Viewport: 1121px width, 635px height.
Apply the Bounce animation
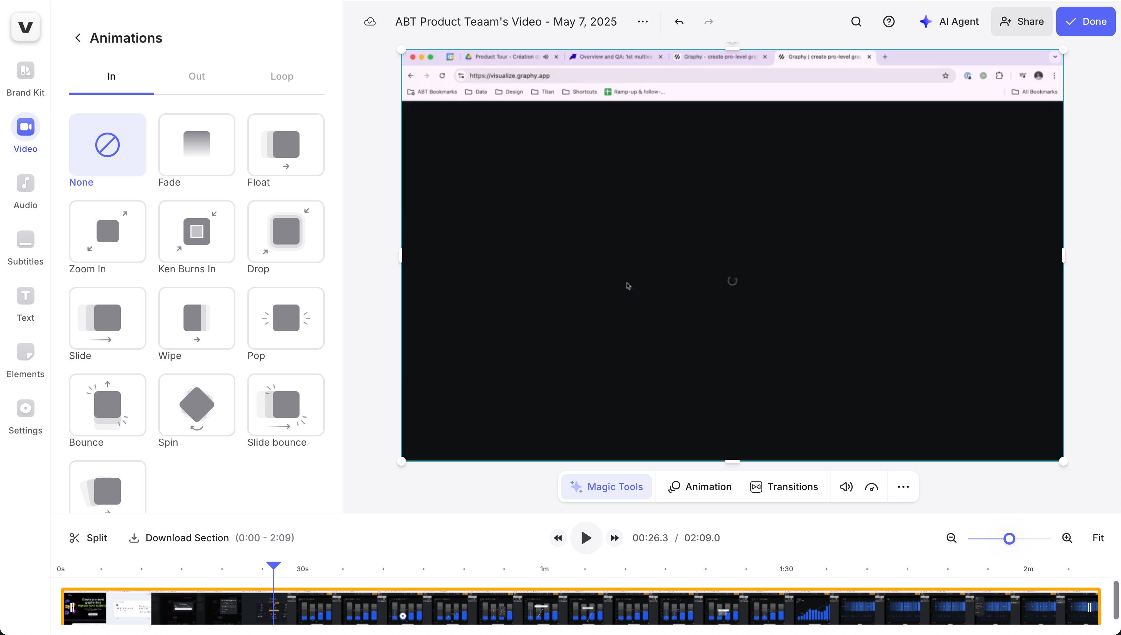[108, 405]
